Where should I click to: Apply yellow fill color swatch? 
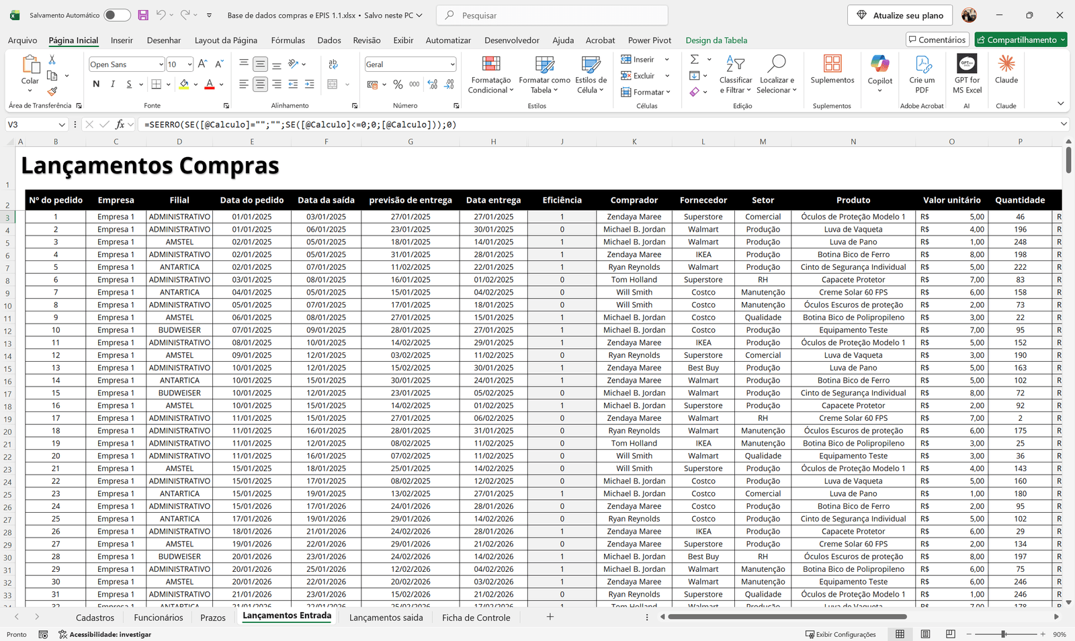[x=183, y=84]
